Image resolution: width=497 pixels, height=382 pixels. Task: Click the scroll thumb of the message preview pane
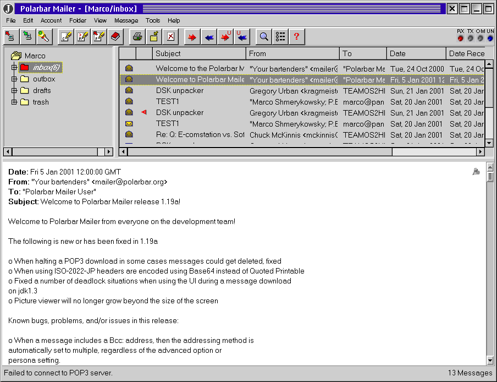click(x=490, y=176)
